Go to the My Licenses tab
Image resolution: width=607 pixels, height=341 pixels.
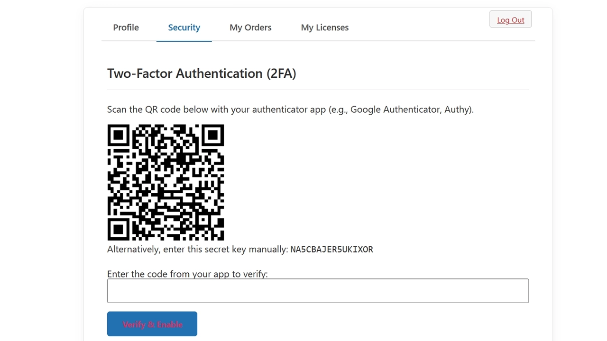coord(325,27)
